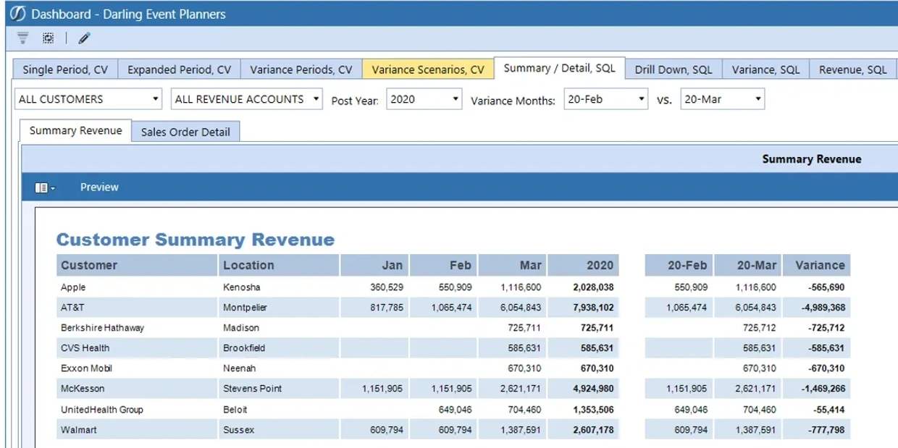Open the 20-Feb variance month dropdown

(x=606, y=100)
